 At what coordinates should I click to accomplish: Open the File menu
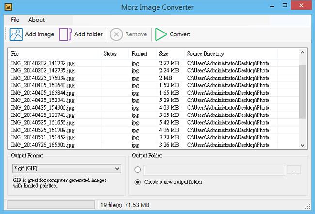pyautogui.click(x=15, y=20)
